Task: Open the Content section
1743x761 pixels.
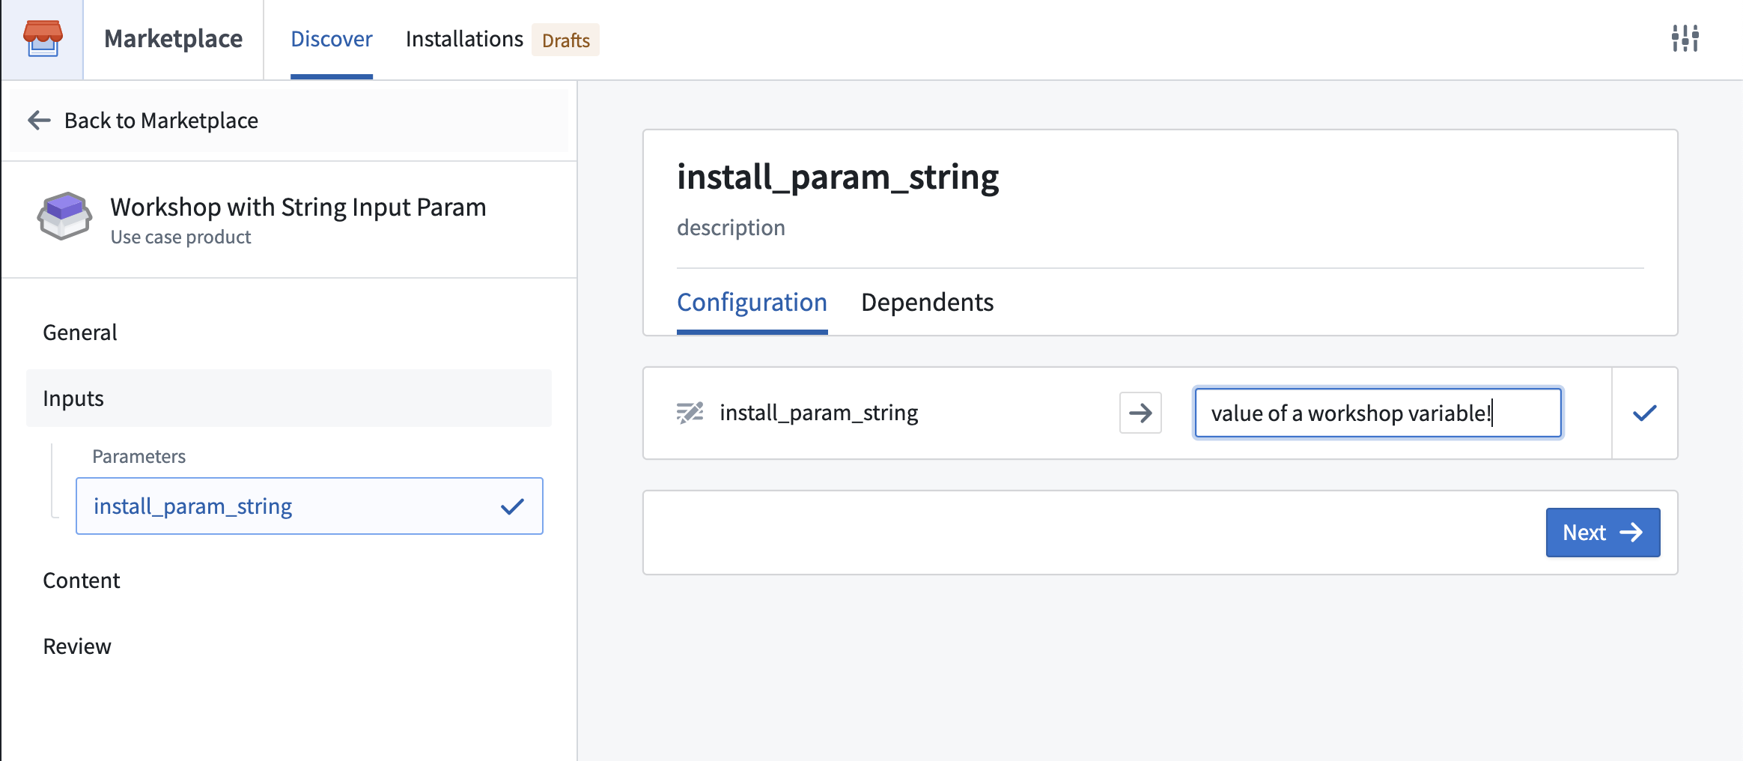Action: pos(289,580)
